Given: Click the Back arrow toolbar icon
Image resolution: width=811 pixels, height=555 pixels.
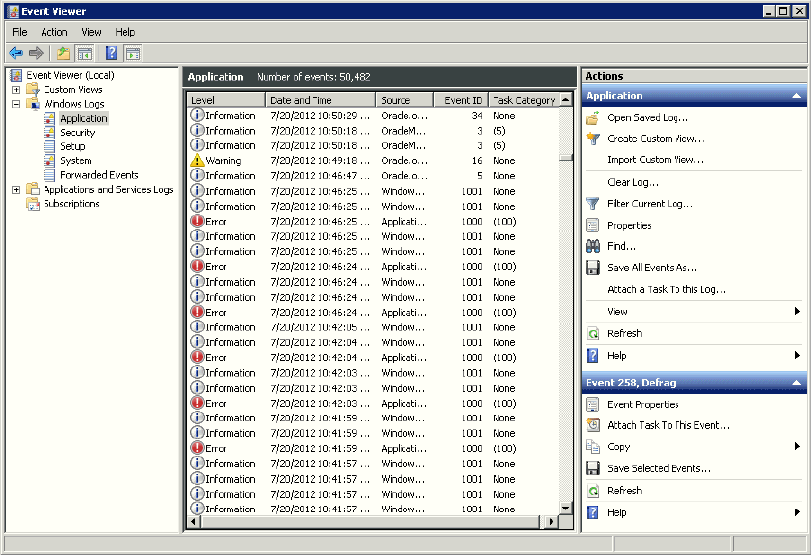Looking at the screenshot, I should [x=16, y=53].
